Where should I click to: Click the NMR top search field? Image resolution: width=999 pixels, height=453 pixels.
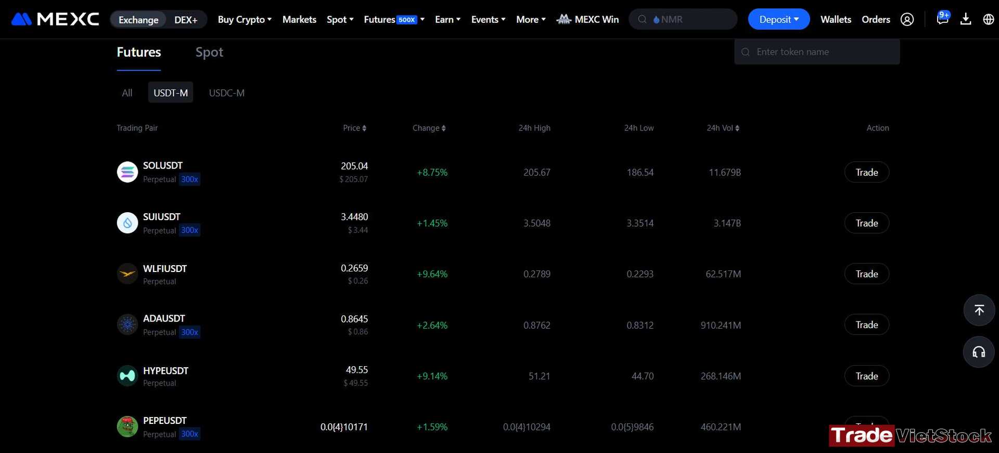pos(683,19)
